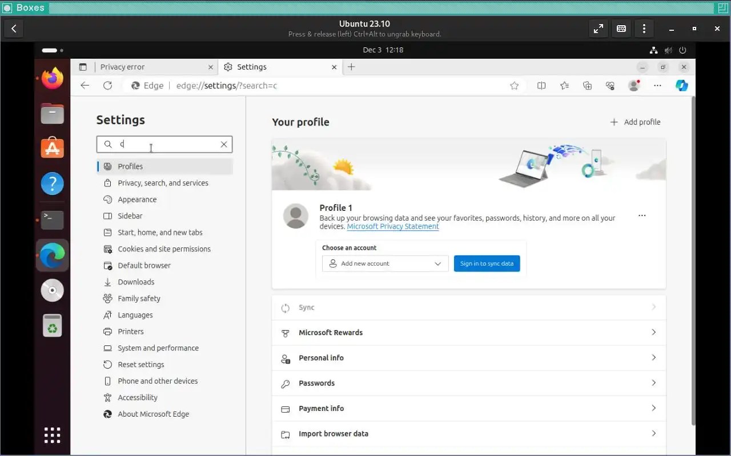Open a new tab with plus button
731x456 pixels.
(351, 67)
